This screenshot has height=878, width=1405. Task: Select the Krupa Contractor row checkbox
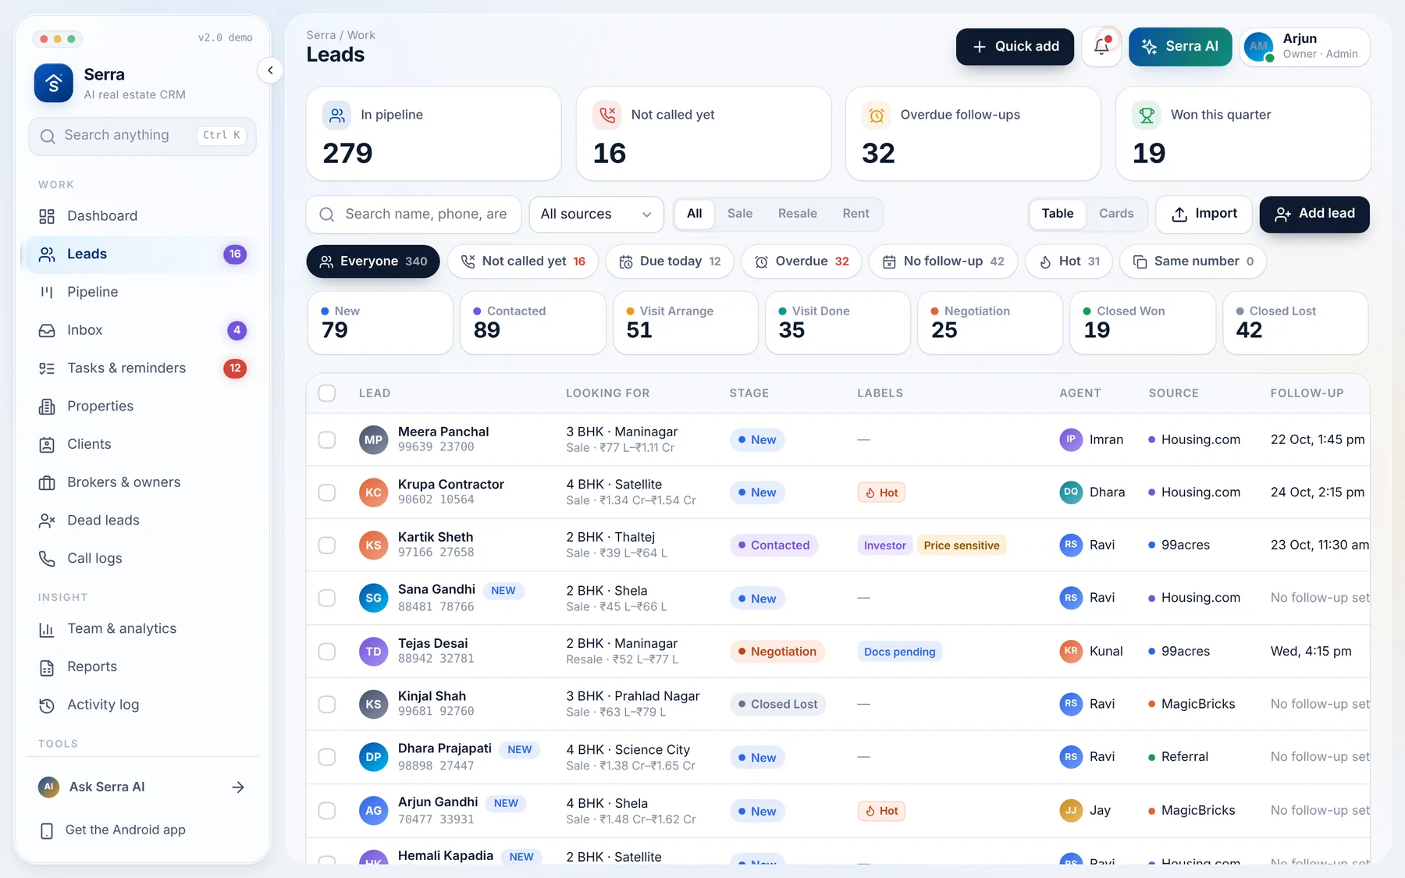[327, 493]
